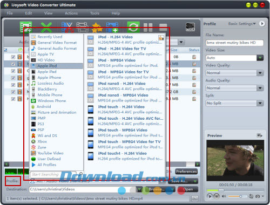
Task: Click the status icon in first file row
Action: tap(194, 57)
